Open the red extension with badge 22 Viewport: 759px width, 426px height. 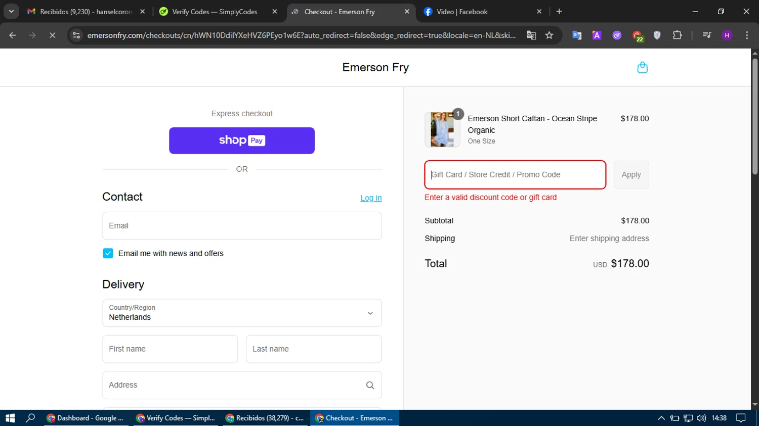[x=638, y=36]
